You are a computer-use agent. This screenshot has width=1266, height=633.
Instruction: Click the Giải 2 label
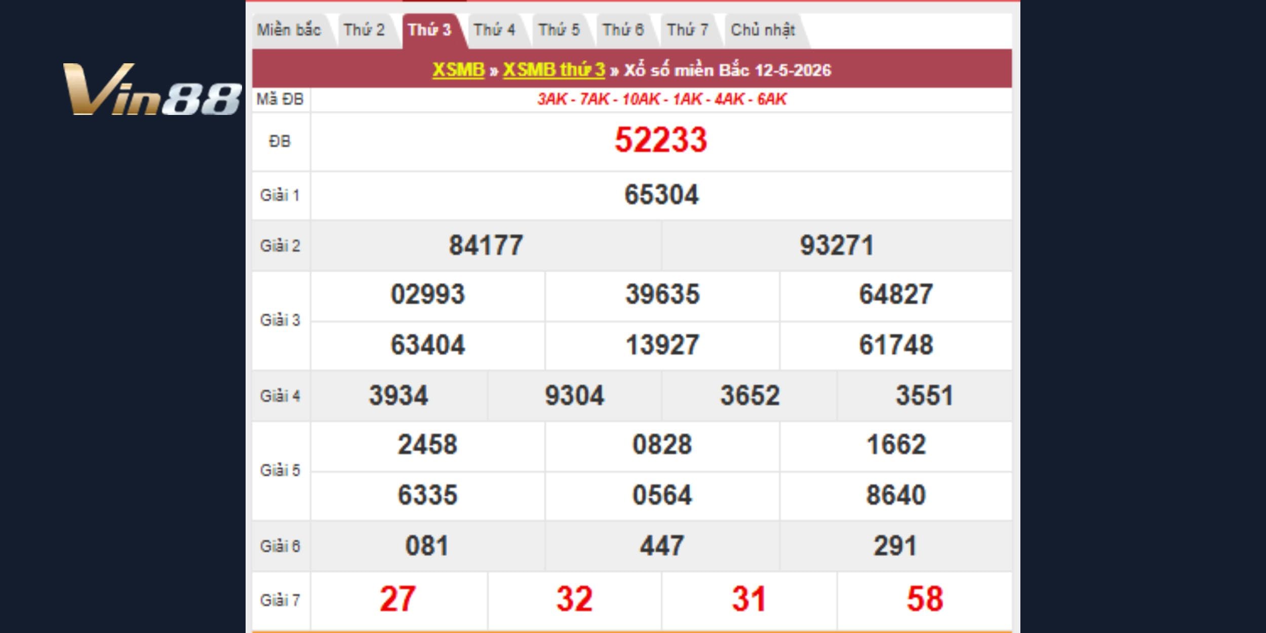tap(280, 246)
